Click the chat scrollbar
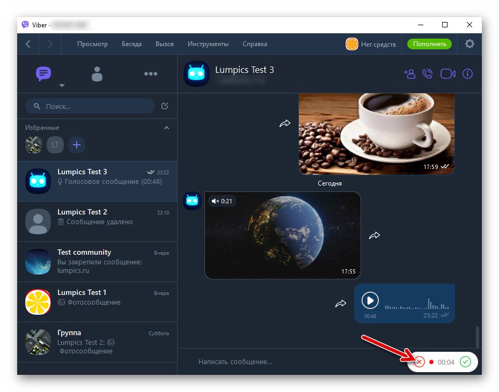The height and width of the screenshot is (392, 499). (x=478, y=337)
